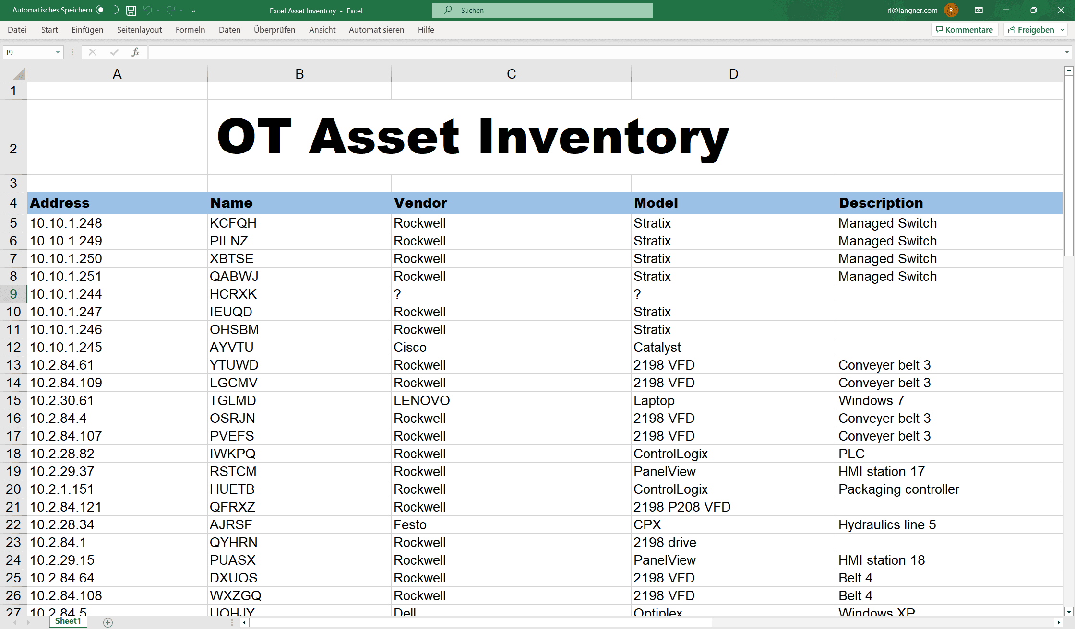Viewport: 1075px width, 629px height.
Task: Open the Daten tab
Action: tap(230, 30)
